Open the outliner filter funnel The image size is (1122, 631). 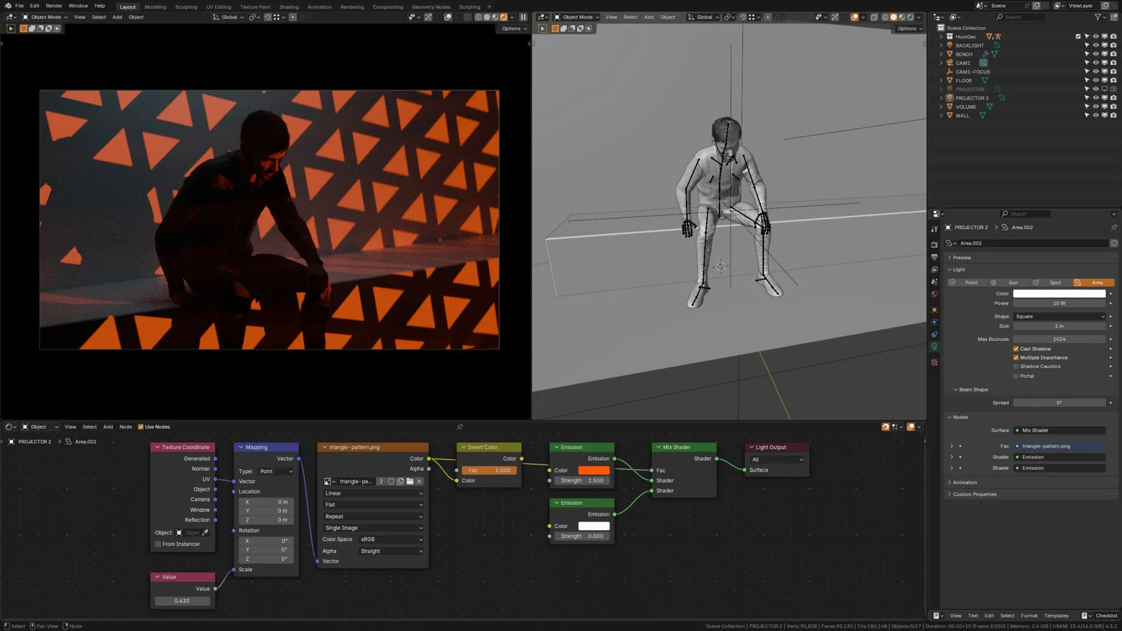1098,17
